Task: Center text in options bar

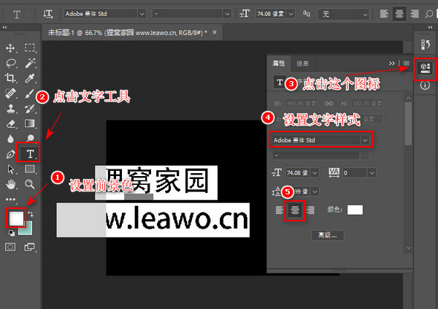Action: pos(399,14)
